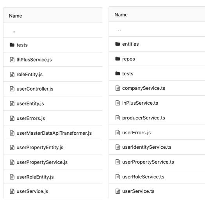Viewport: 205px width, 205px height.
Task: Open roleEntity.js file
Action: pos(30,75)
